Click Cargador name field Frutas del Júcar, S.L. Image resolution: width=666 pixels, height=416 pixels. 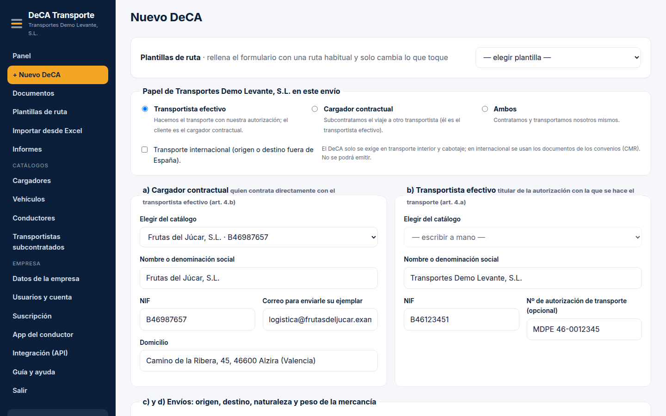259,278
